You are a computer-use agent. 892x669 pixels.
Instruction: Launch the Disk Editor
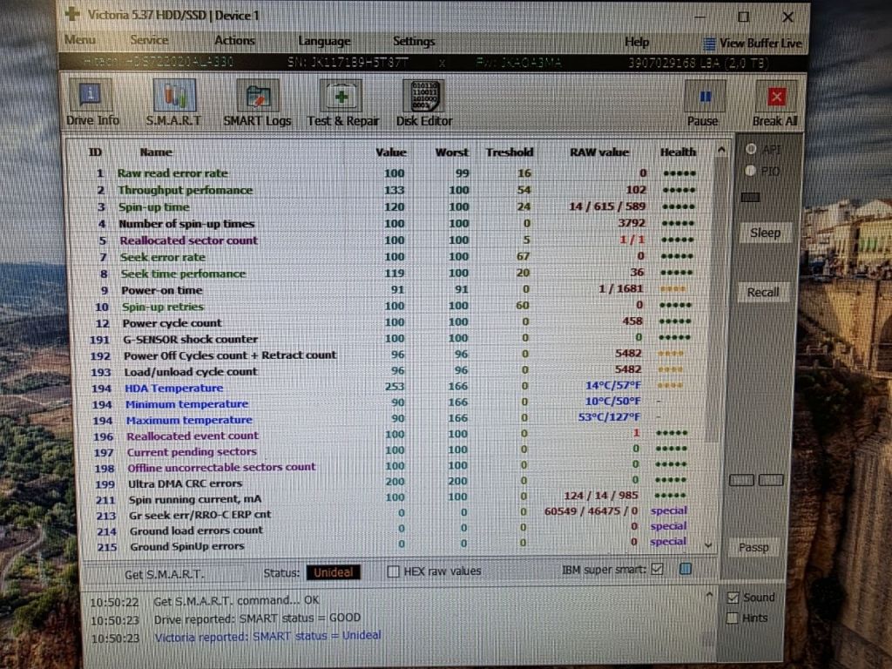[424, 103]
